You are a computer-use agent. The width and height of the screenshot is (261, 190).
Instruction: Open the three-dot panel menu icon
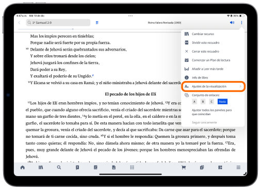pyautogui.click(x=241, y=23)
